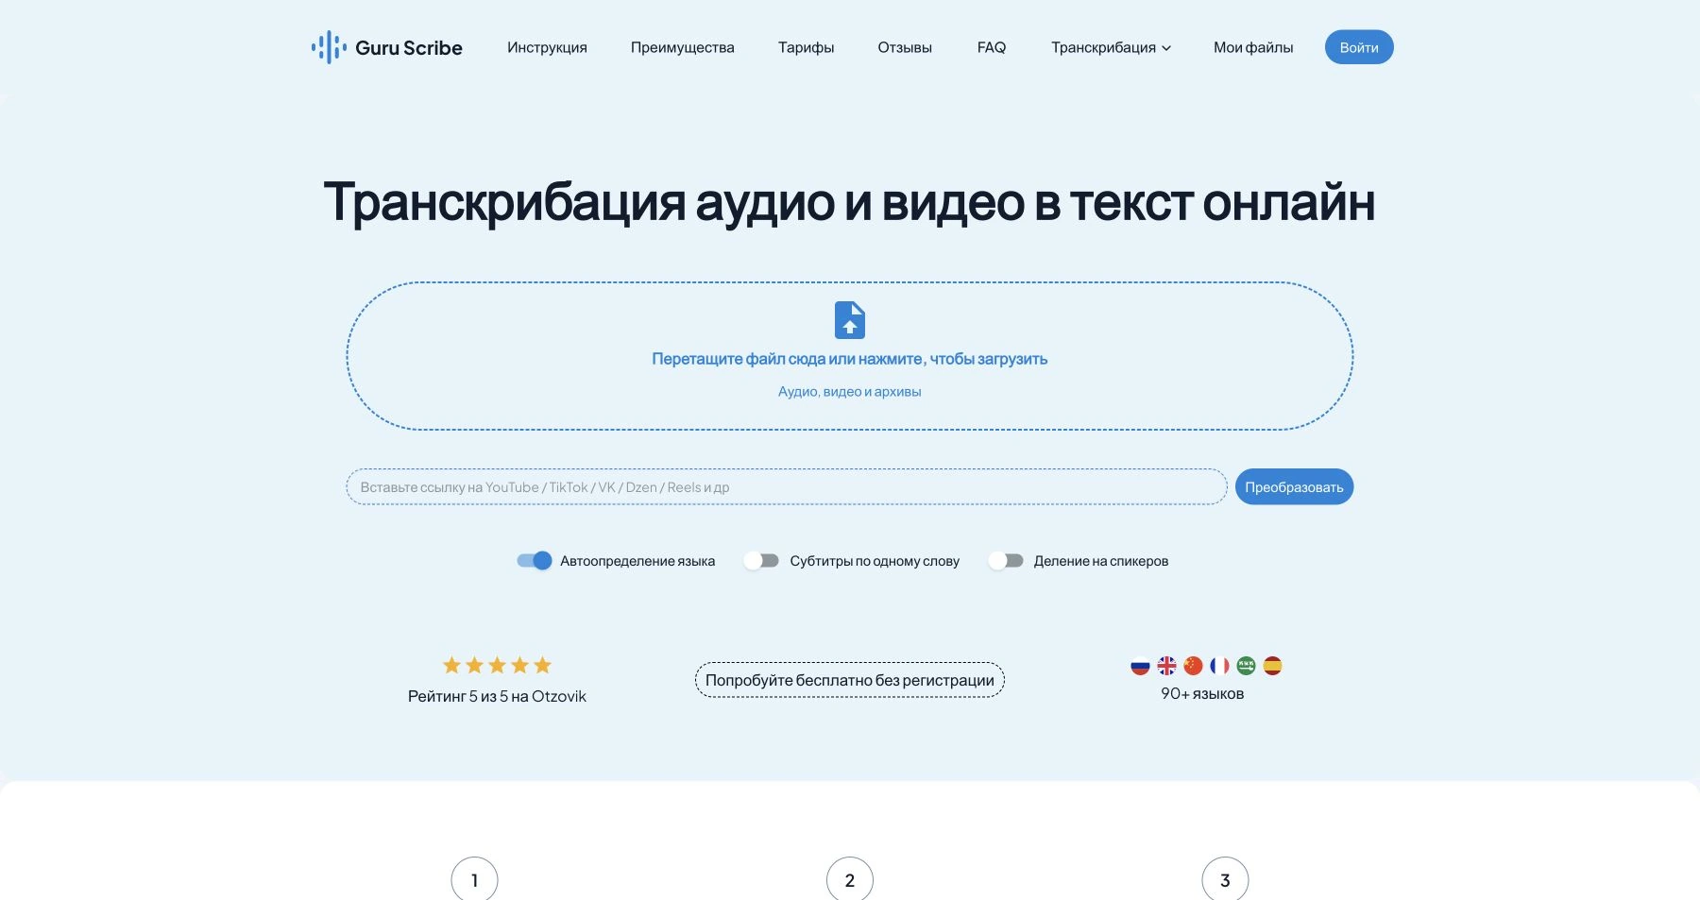Click the five-star rating icons

[x=497, y=665]
